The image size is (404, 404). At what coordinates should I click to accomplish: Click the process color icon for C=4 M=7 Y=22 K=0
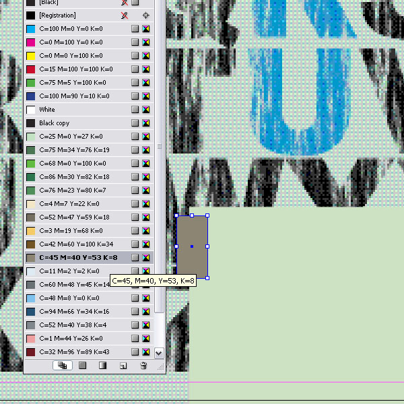click(x=135, y=204)
